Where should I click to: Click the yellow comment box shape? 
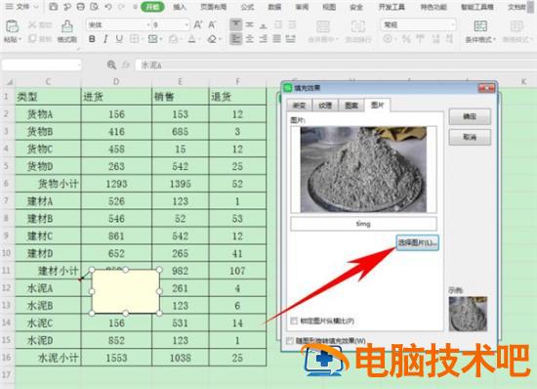(x=126, y=291)
